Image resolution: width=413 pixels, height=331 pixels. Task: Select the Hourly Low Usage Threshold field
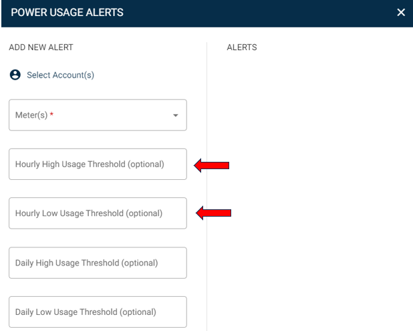98,213
